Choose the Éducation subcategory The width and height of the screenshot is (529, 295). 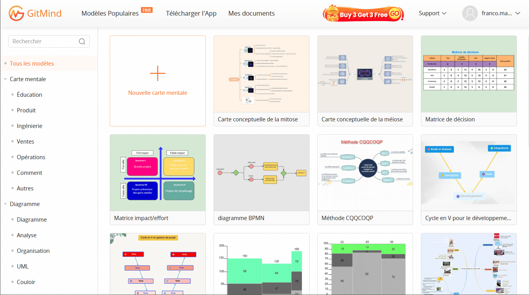click(29, 95)
